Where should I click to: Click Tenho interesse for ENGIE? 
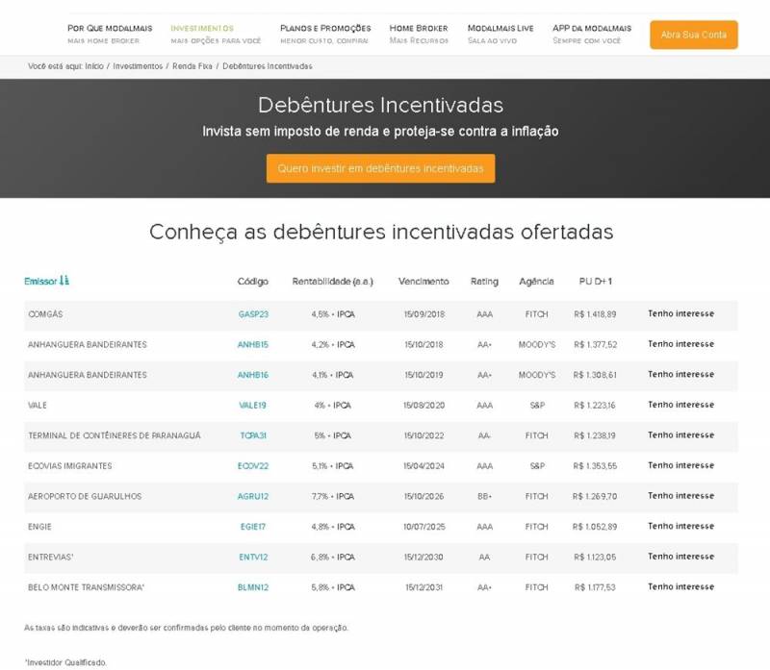680,526
